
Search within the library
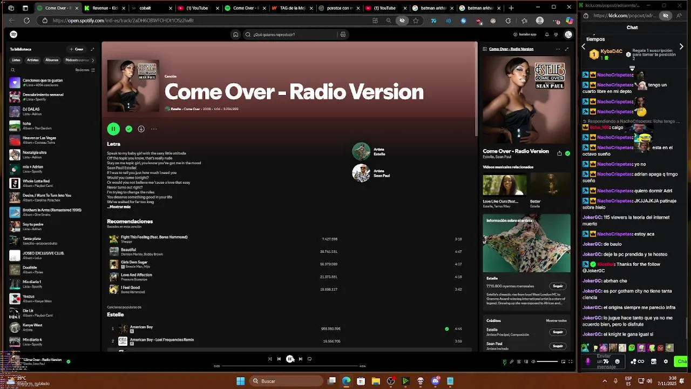pyautogui.click(x=13, y=70)
